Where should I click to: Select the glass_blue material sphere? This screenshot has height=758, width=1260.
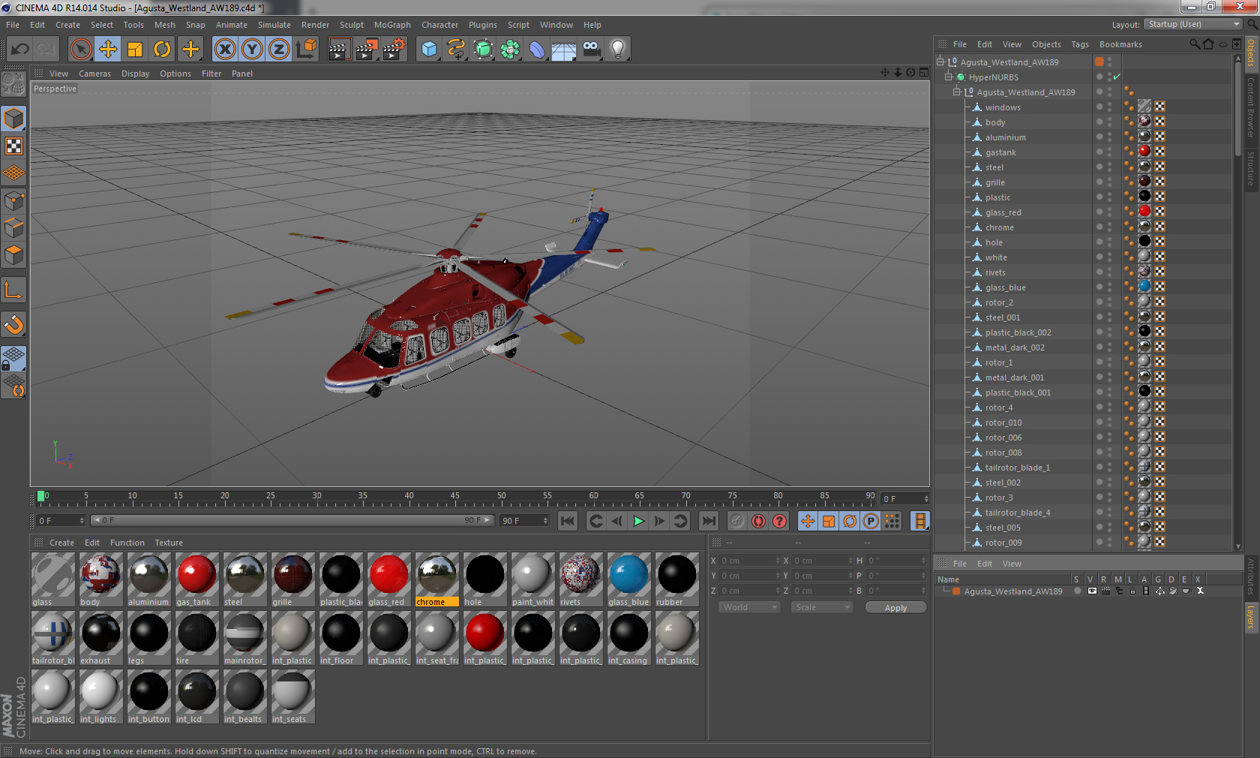[628, 579]
